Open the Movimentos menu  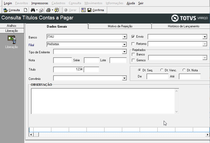tap(93, 3)
